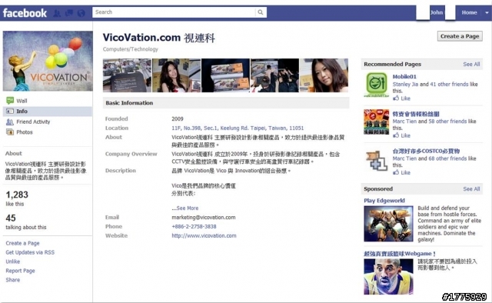Screen dimensions: 492x303
Task: Open the notifications globe icon
Action: pyautogui.click(x=81, y=13)
